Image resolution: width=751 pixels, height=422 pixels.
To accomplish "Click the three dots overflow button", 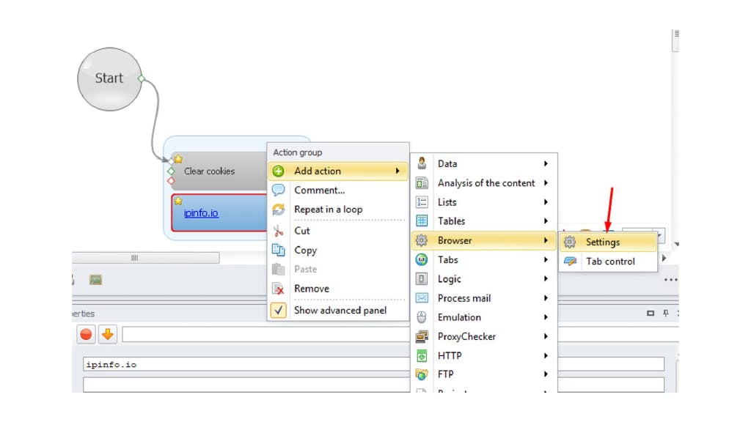I will (x=670, y=280).
